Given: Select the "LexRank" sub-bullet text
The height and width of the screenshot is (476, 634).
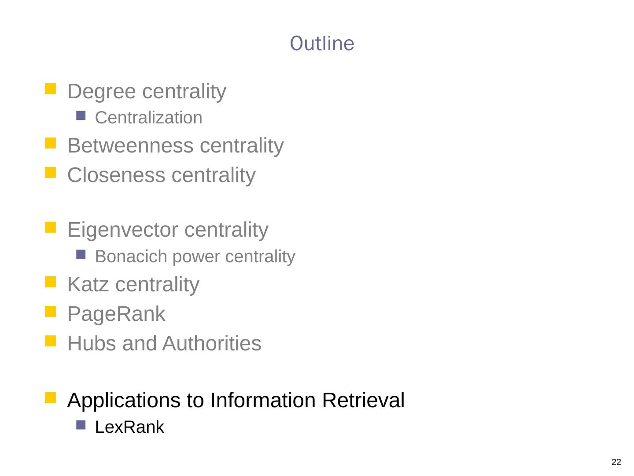Looking at the screenshot, I should click(x=129, y=427).
